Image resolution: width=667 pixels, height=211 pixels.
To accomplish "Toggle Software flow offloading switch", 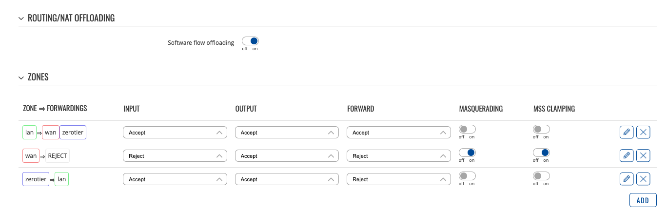I will (250, 41).
